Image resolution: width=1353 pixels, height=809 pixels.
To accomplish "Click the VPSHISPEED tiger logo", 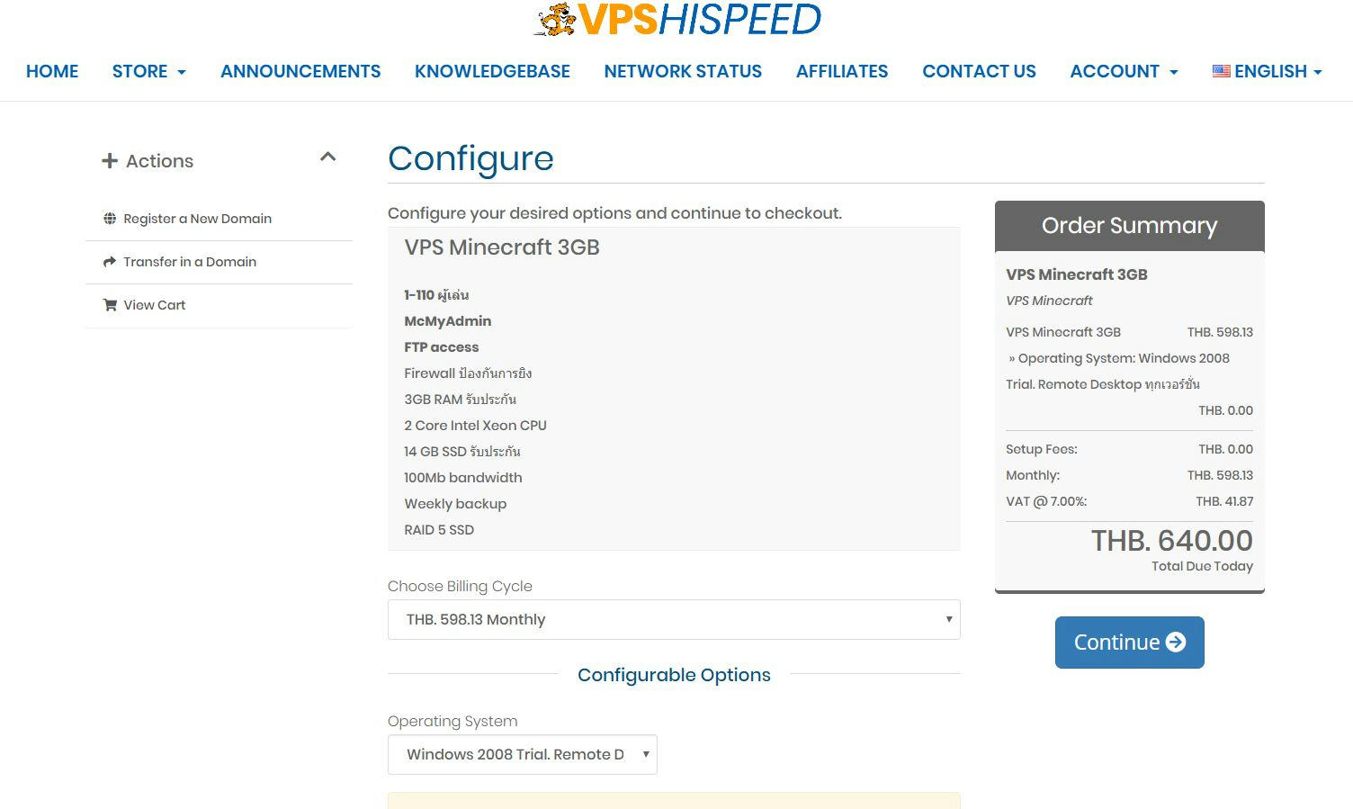I will 676,19.
